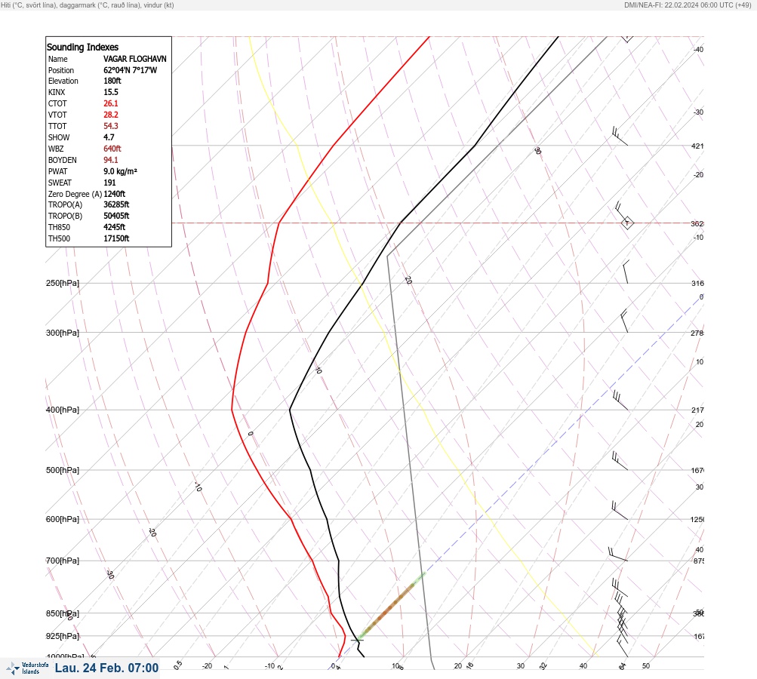Click the red VTOT value '28.2'
Image resolution: width=757 pixels, height=679 pixels.
pyautogui.click(x=110, y=115)
